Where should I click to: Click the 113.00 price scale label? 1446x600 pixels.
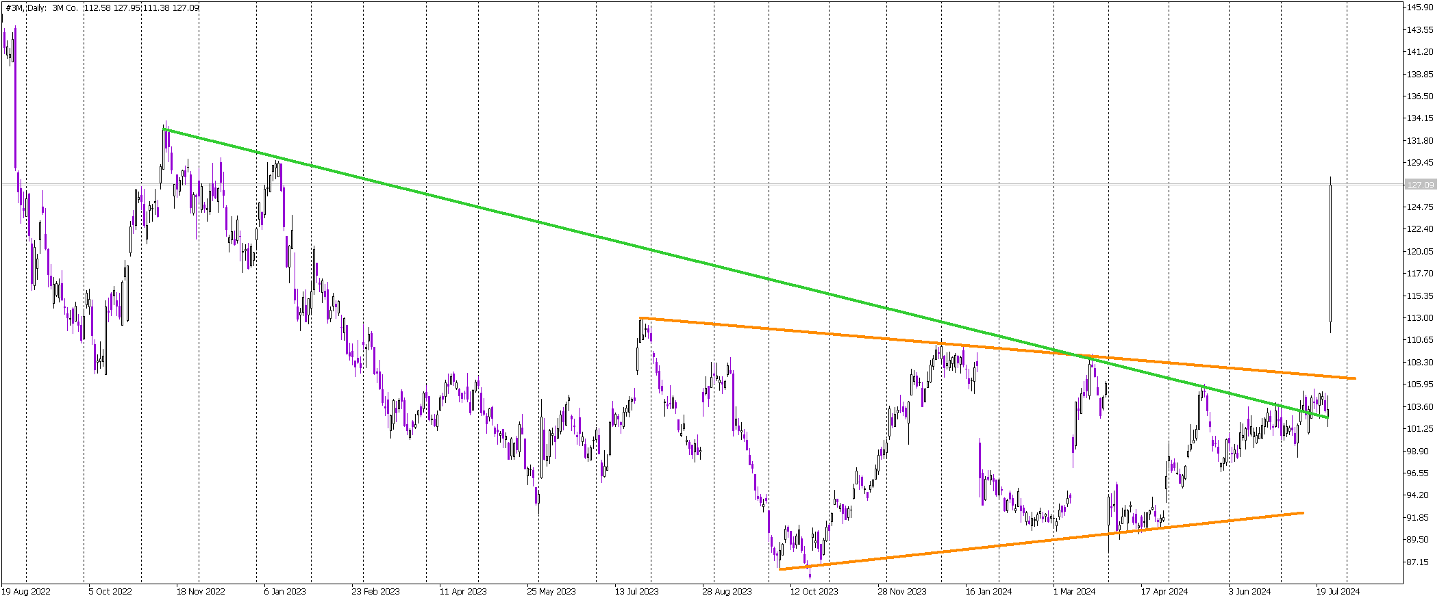1419,317
